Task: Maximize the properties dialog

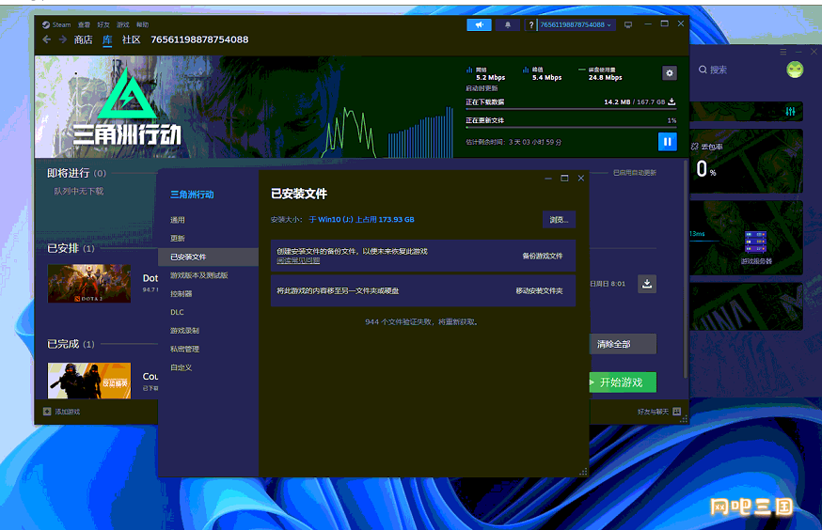Action: coord(564,178)
